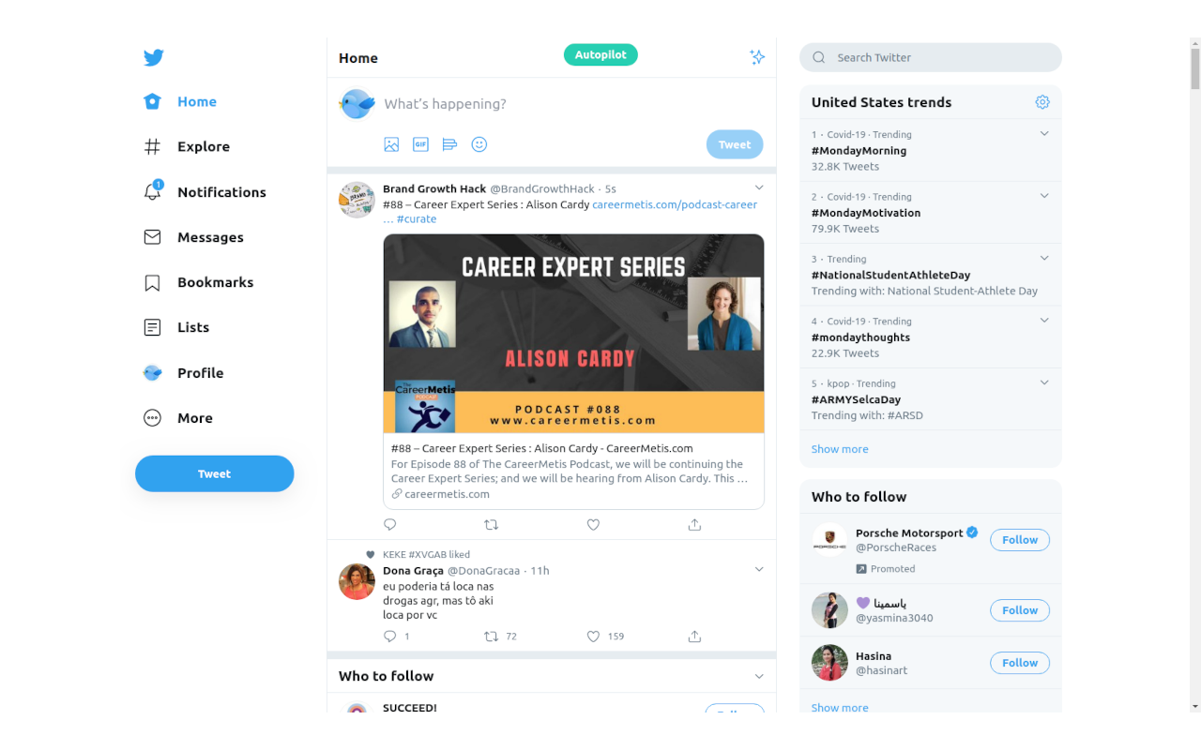Like the Brand Growth Hack tweet
The width and height of the screenshot is (1201, 750).
593,525
